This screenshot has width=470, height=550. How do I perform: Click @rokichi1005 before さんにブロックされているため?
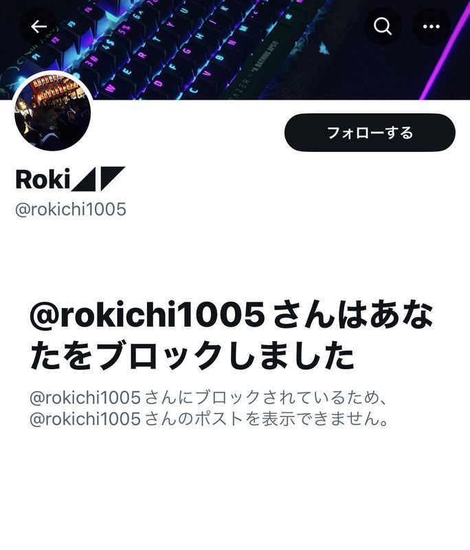pyautogui.click(x=85, y=398)
